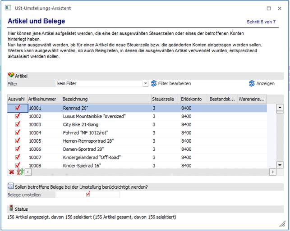The height and width of the screenshot is (231, 290).
Task: Deselect the City Bike 21-Gang row checkbox
Action: [18, 124]
